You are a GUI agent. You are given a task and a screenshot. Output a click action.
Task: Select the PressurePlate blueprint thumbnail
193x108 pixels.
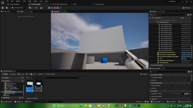(x=39, y=86)
